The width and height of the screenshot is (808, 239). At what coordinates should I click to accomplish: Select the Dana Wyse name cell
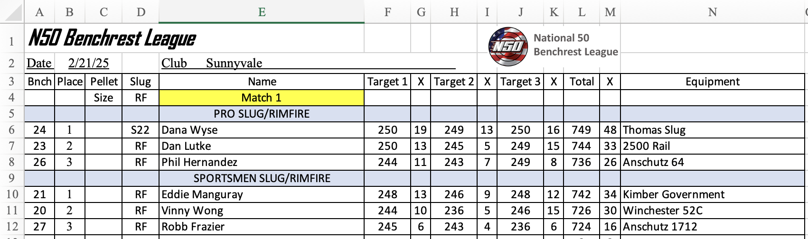coord(262,130)
